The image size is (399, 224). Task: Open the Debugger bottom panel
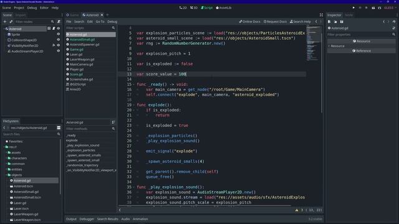87,219
